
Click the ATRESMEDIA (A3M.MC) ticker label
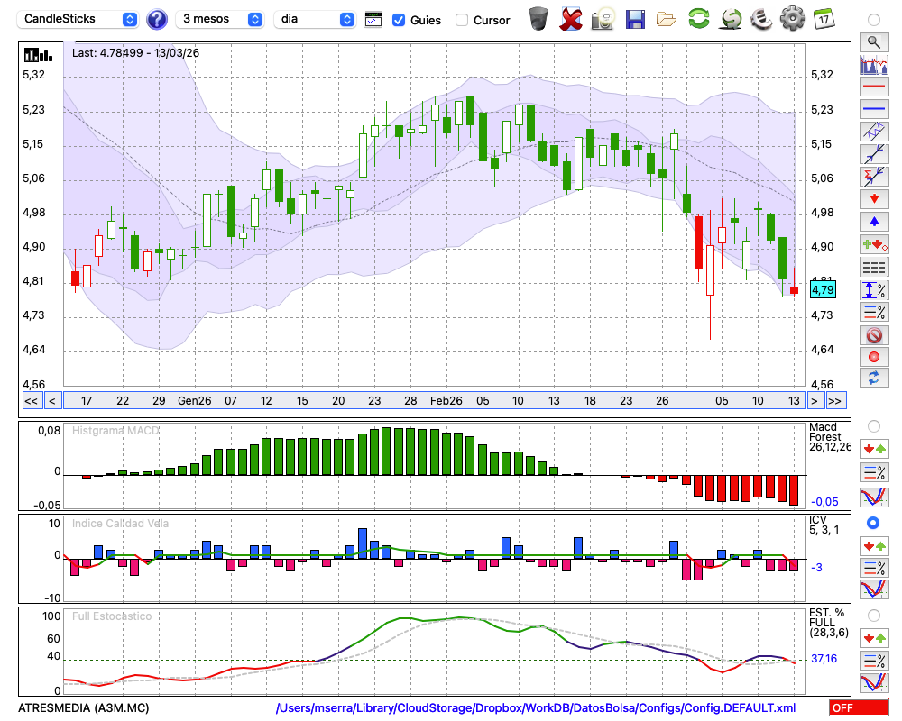click(x=83, y=707)
